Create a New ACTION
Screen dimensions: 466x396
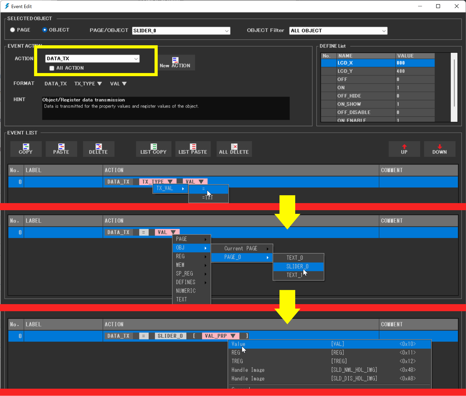click(175, 63)
